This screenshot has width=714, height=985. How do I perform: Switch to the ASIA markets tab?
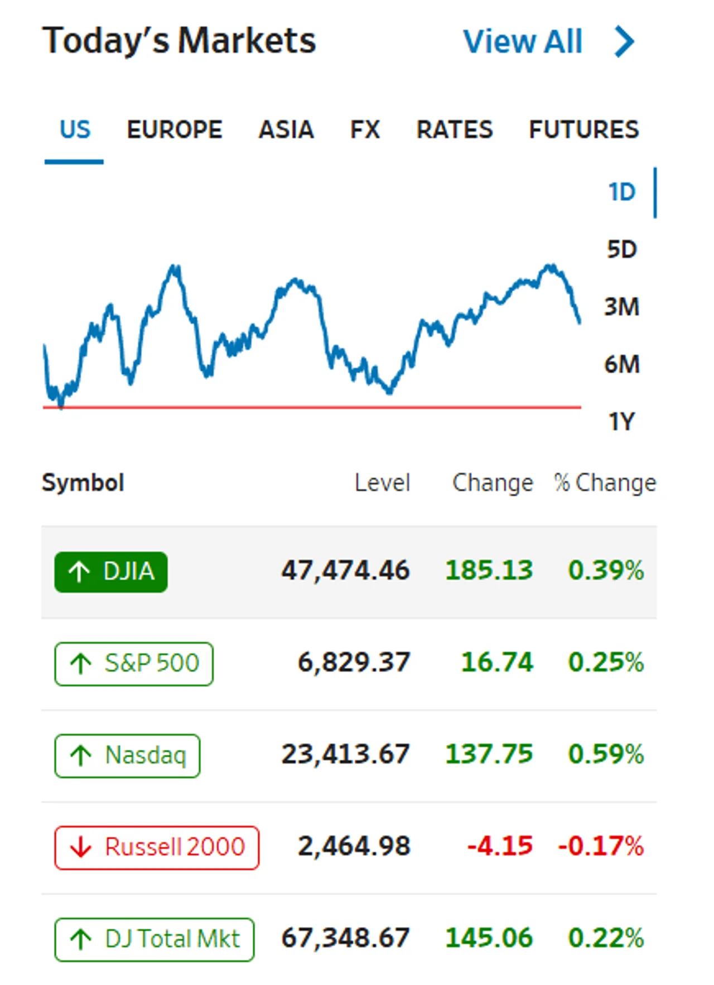click(x=286, y=130)
